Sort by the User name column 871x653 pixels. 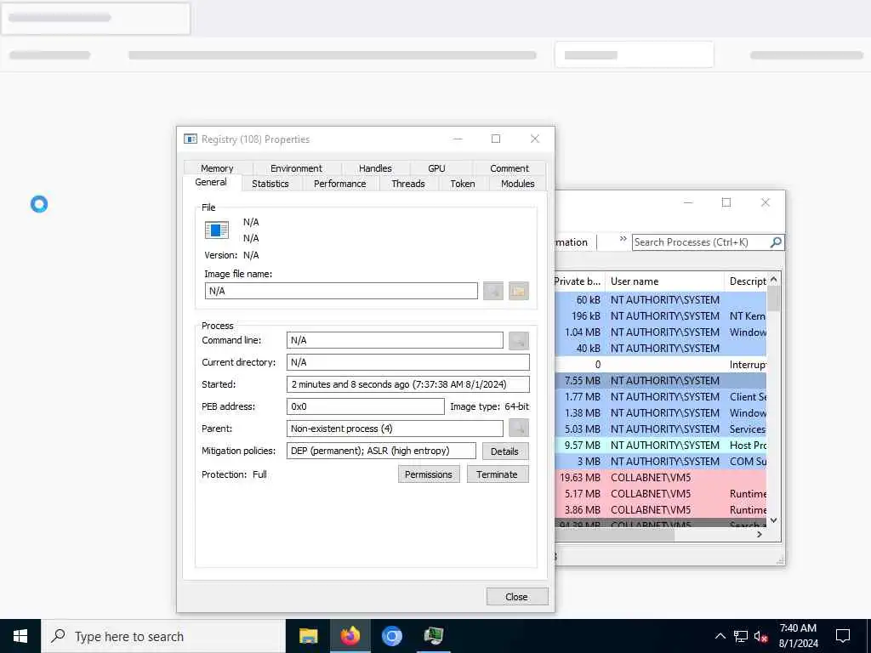pos(664,281)
